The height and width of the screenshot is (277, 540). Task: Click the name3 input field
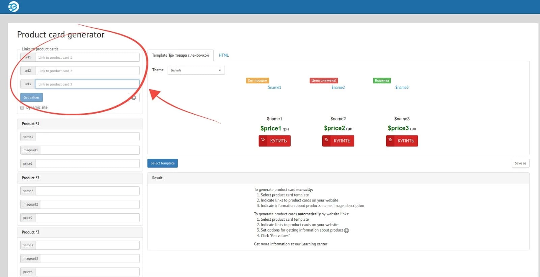(87, 245)
